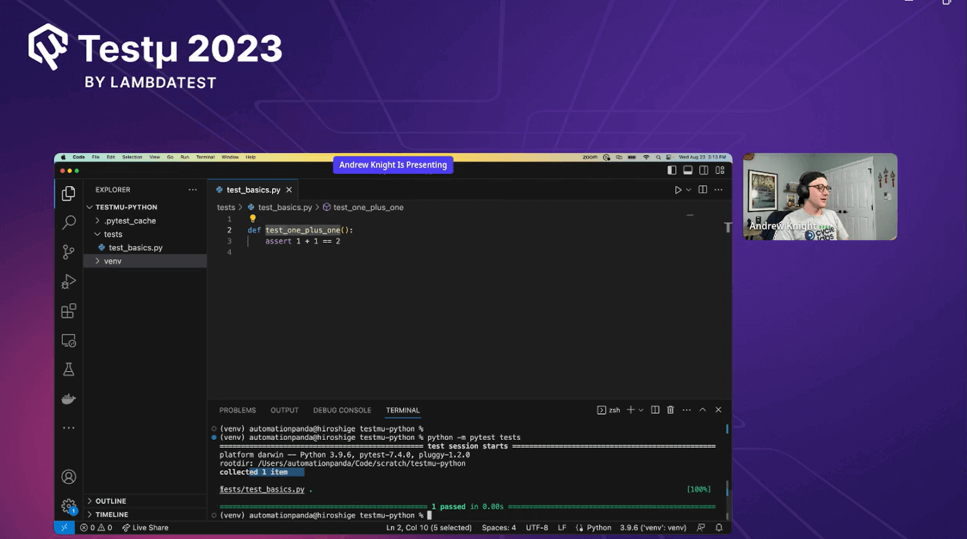Open the Terminal menu in macOS menu bar
967x539 pixels.
205,157
